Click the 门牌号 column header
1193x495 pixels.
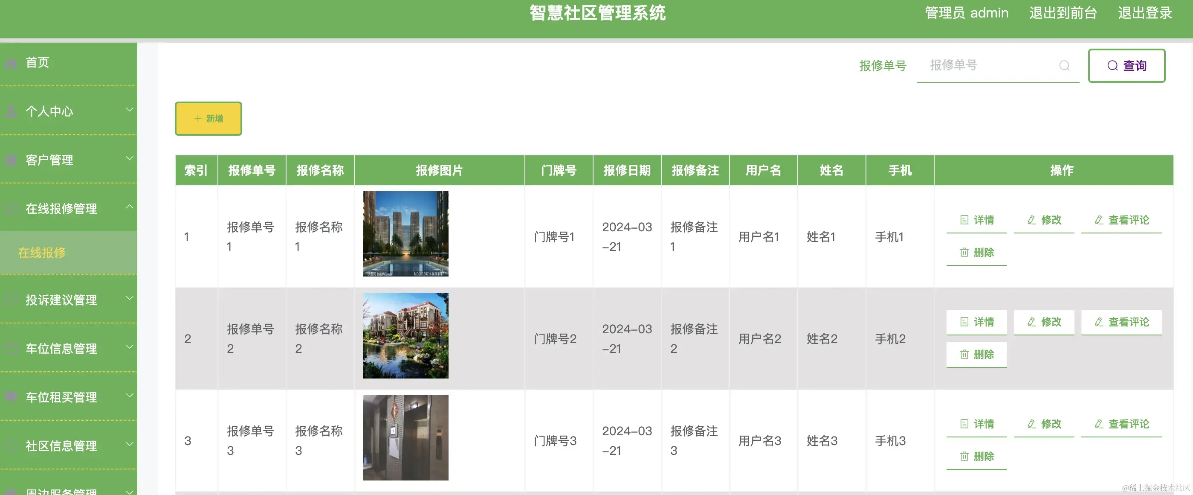click(x=559, y=170)
